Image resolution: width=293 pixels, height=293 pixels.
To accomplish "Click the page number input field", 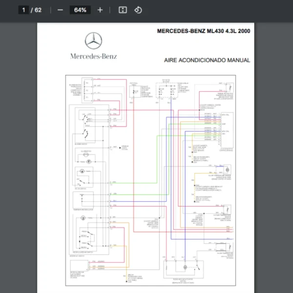I will pyautogui.click(x=23, y=10).
